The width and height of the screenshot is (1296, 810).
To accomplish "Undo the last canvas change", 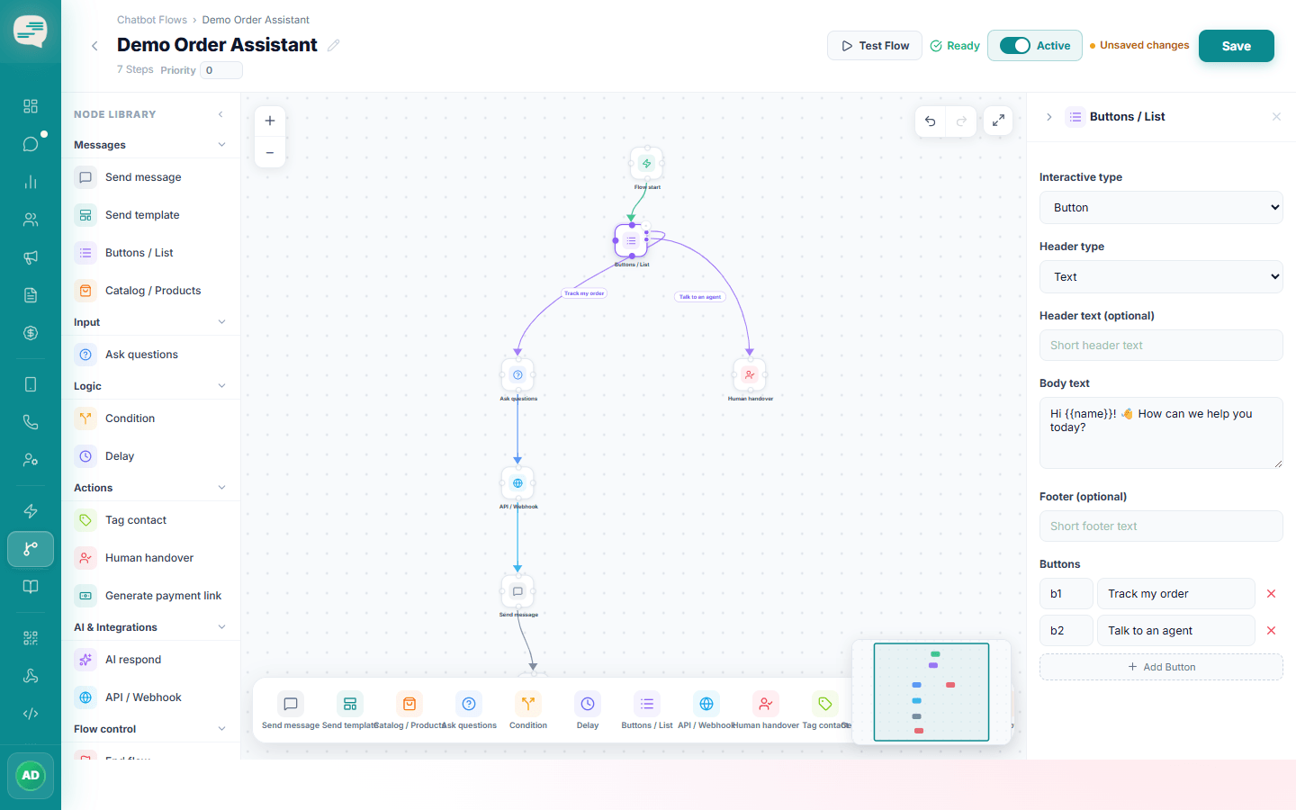I will pos(931,121).
